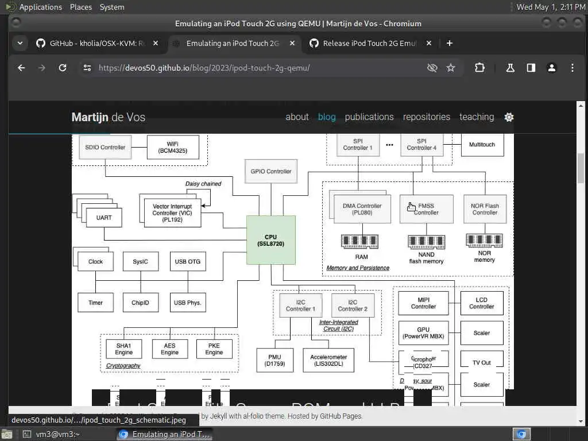Viewport: 588px width, 441px height.
Task: Open the tab search dropdown arrow
Action: (20, 43)
